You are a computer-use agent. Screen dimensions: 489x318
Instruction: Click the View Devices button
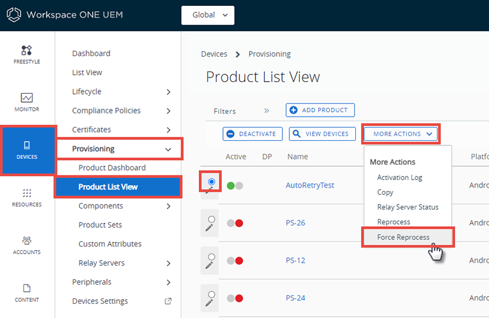coord(322,134)
